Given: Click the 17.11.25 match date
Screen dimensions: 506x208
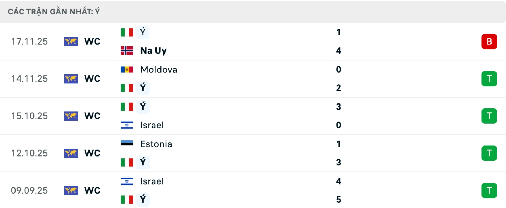Looking at the screenshot, I should [30, 41].
